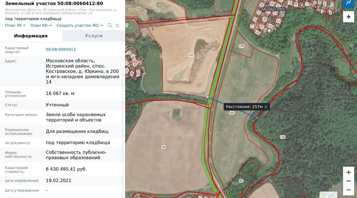
Task: Open cadastral quarter 50:08:0060412 link
Action: point(61,49)
